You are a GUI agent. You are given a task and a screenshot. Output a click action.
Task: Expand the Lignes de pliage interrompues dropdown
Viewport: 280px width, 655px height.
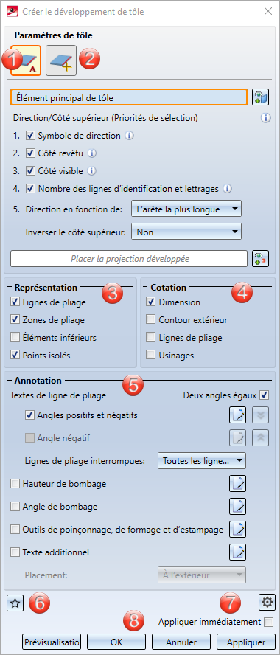pyautogui.click(x=202, y=461)
